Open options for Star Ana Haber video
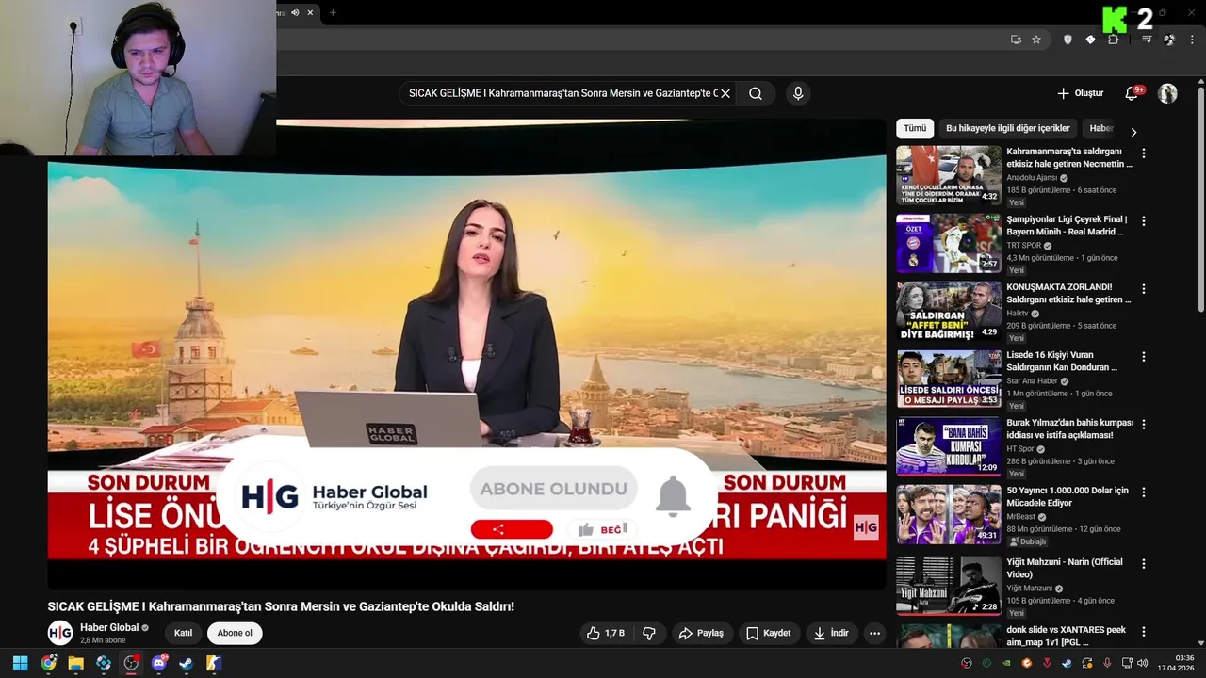This screenshot has width=1206, height=678. coord(1144,356)
